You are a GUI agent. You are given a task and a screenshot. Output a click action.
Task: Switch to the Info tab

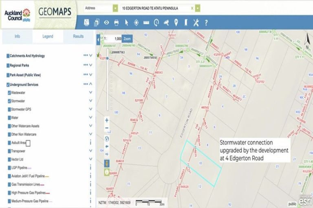click(17, 36)
